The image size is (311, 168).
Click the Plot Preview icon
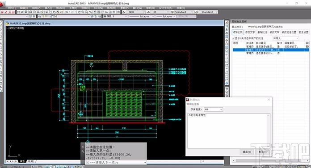pos(34,12)
